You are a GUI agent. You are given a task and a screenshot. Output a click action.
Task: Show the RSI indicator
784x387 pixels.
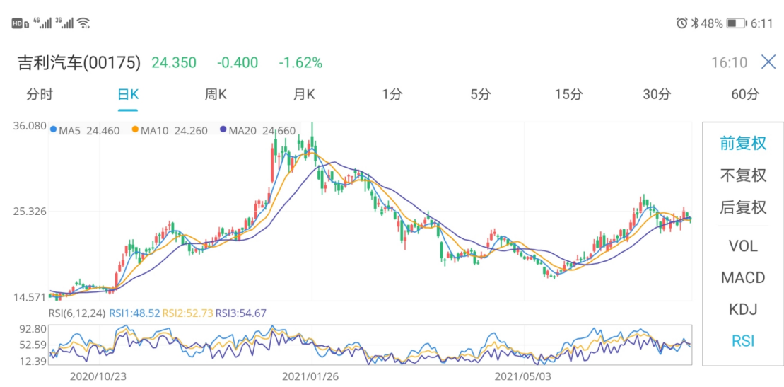click(x=743, y=341)
